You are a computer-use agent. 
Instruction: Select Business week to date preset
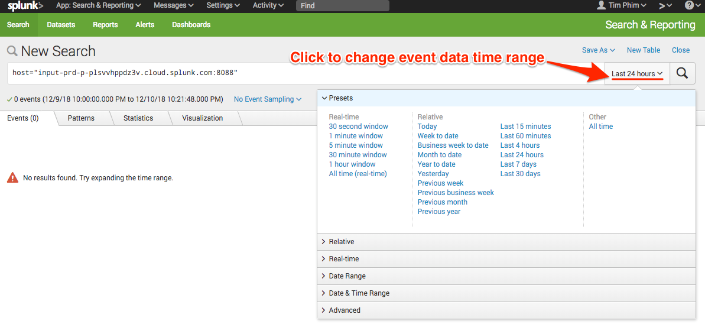(x=453, y=145)
